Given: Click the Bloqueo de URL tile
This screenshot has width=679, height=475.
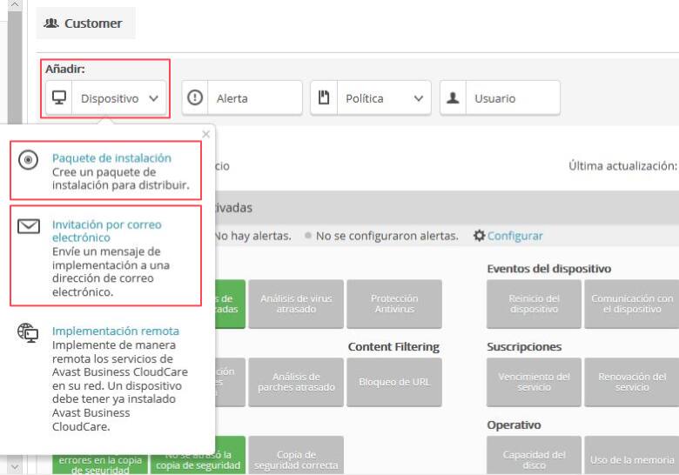Looking at the screenshot, I should coord(393,382).
